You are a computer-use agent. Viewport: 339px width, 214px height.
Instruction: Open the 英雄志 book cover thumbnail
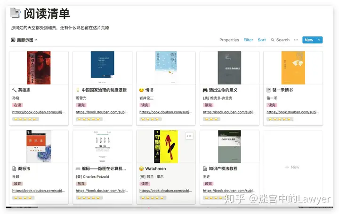pyautogui.click(x=39, y=68)
